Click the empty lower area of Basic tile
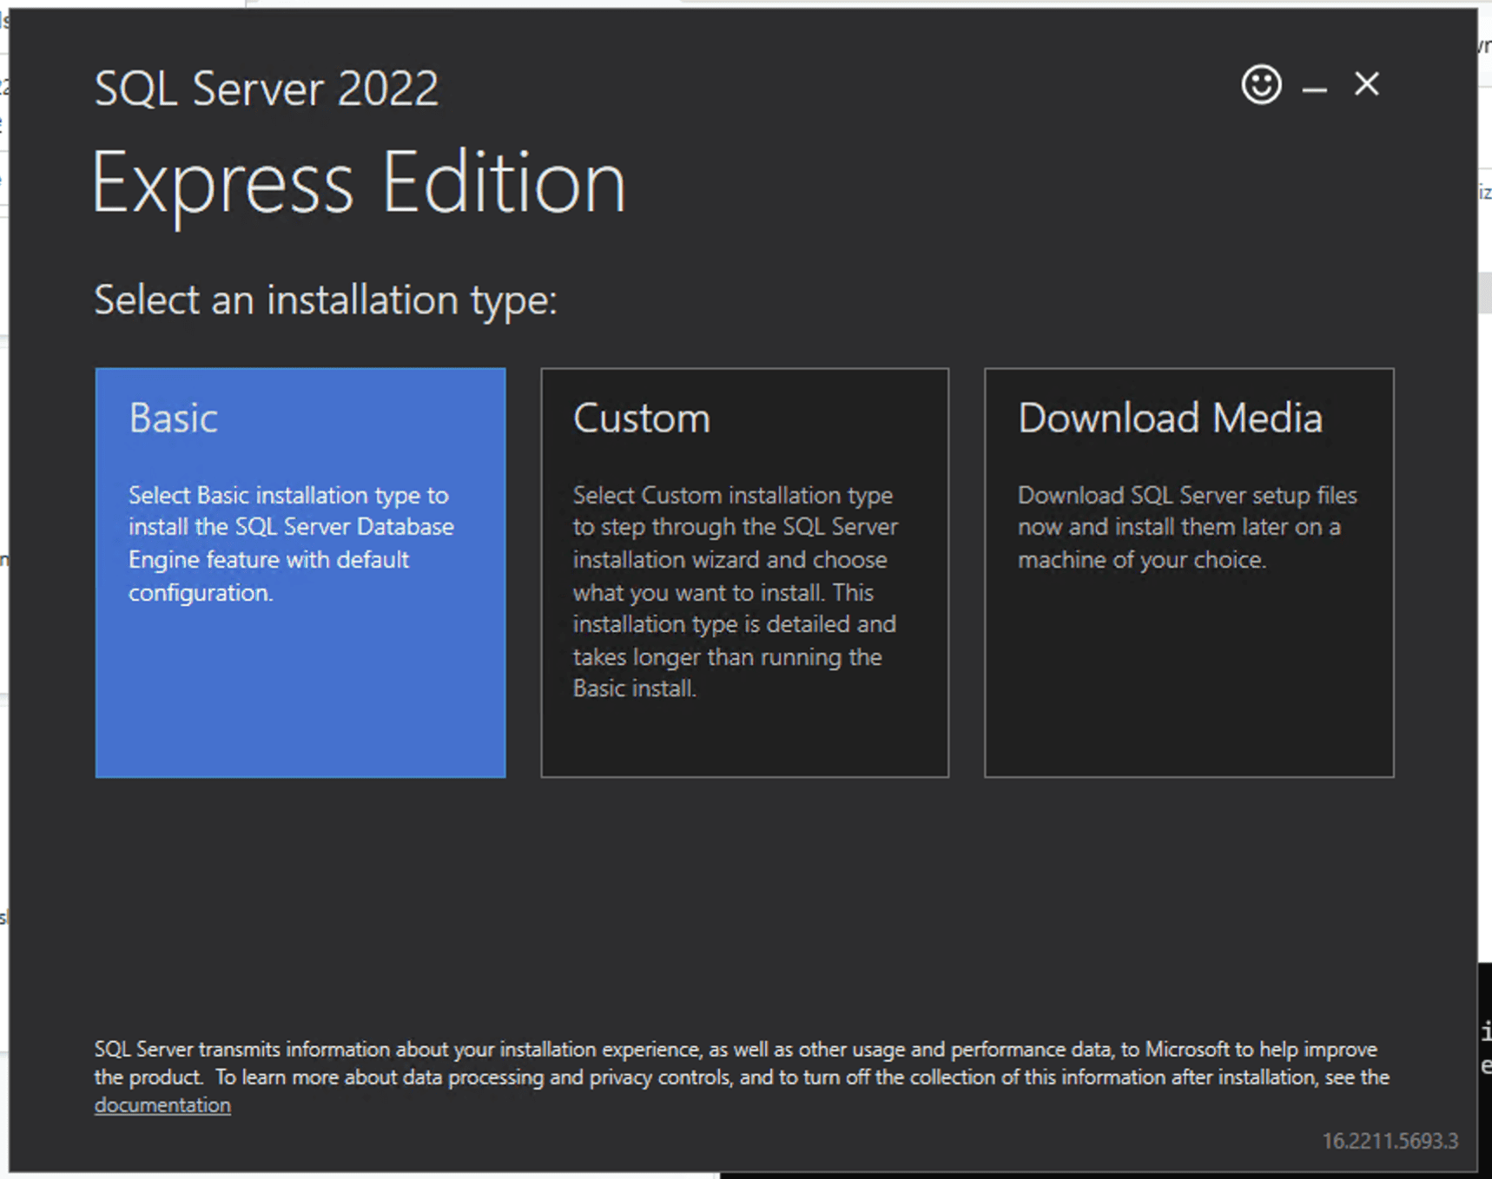The width and height of the screenshot is (1492, 1179). 300,703
